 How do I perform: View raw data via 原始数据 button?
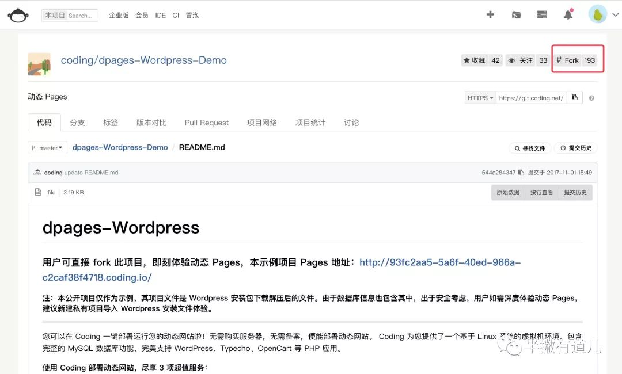coord(508,192)
